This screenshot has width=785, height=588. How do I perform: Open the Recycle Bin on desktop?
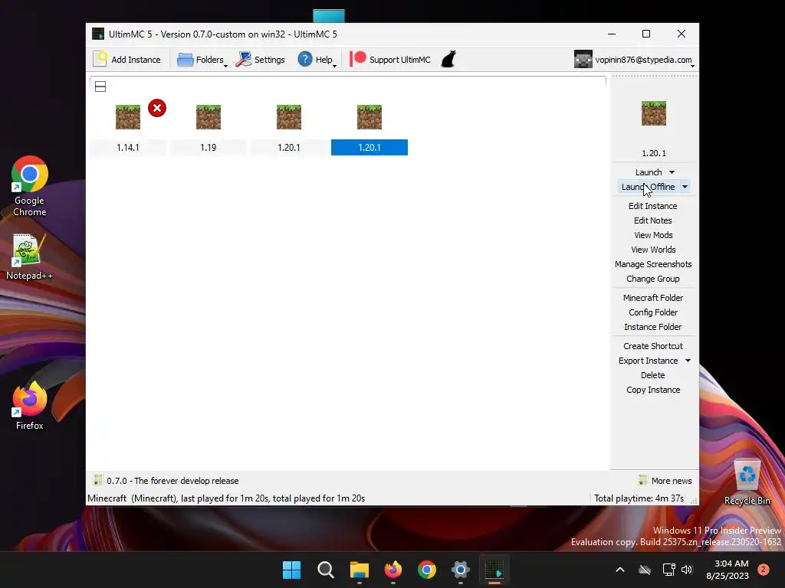(747, 482)
